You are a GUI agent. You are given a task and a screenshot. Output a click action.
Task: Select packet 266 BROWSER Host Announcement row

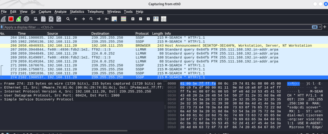click(x=164, y=46)
